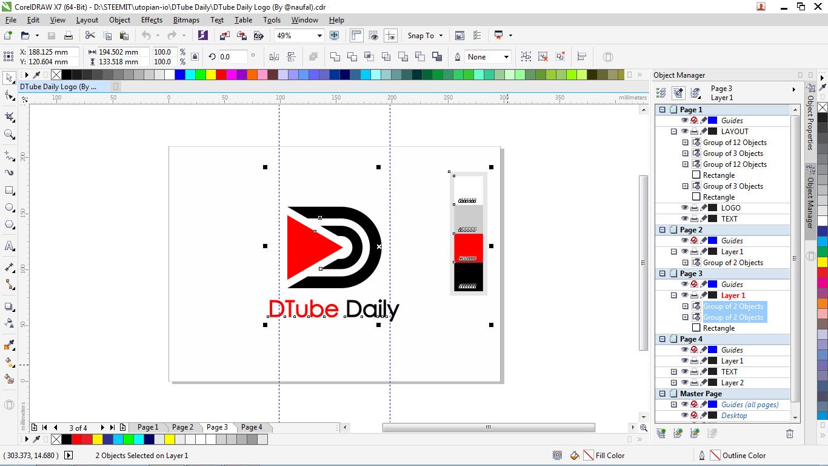The width and height of the screenshot is (828, 466).
Task: Click the Print icon
Action: coord(68,36)
